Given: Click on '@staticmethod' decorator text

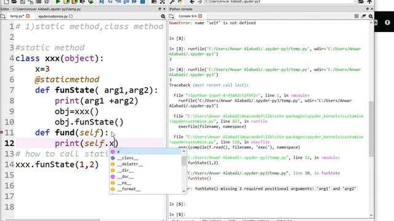Looking at the screenshot, I should [67, 79].
